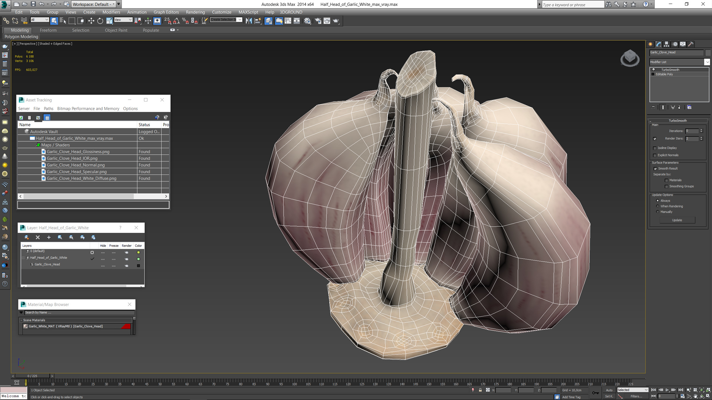Image resolution: width=712 pixels, height=400 pixels.
Task: Open the Motion command panel tab
Action: pos(675,44)
